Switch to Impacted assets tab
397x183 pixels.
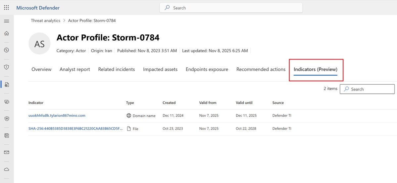160,69
